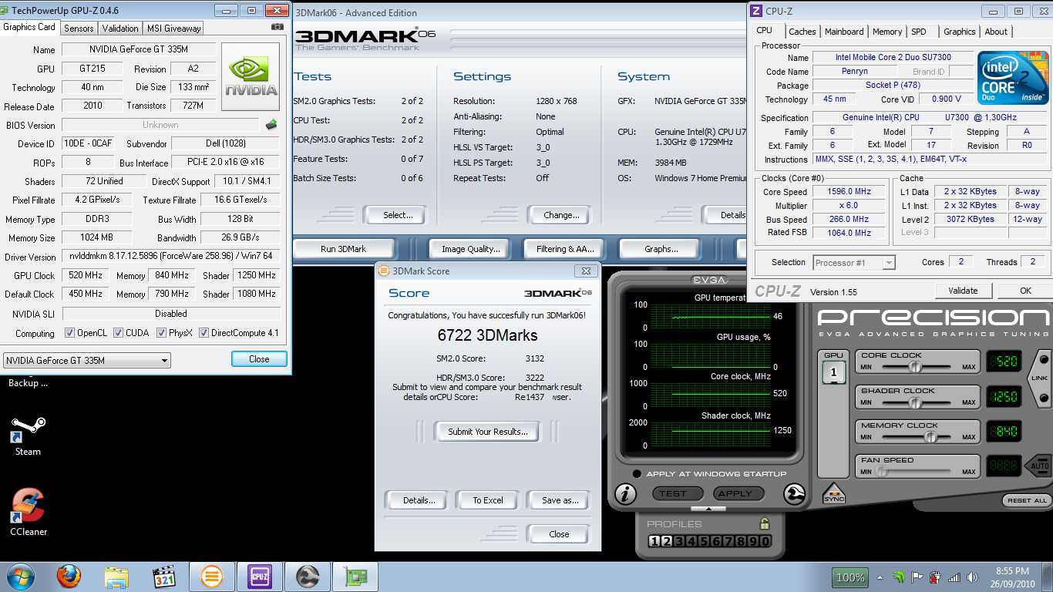1053x592 pixels.
Task: Open Windows Explorer from the taskbar
Action: tap(116, 577)
